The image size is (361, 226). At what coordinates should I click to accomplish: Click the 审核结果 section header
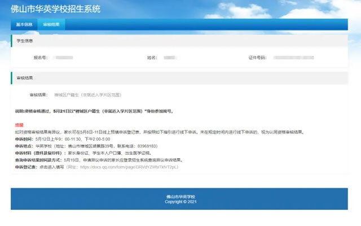tap(25, 77)
